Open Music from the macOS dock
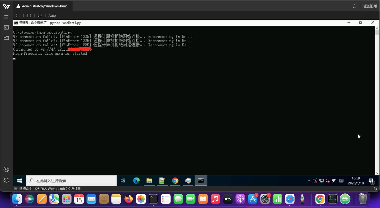This screenshot has height=208, width=380. [215, 199]
